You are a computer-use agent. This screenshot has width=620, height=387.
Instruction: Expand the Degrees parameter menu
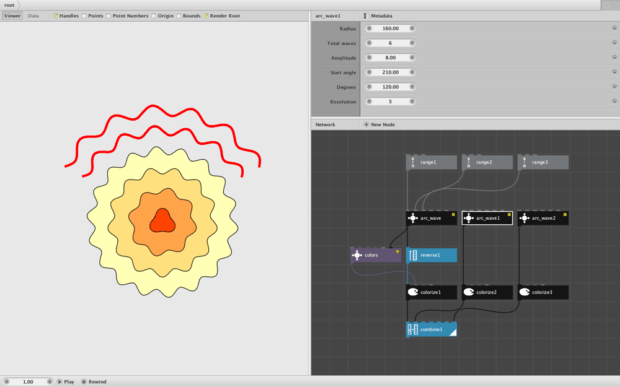point(614,87)
